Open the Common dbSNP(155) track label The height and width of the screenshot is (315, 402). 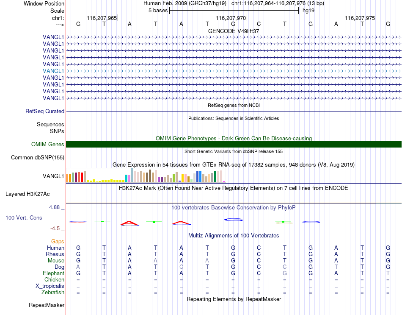click(38, 158)
